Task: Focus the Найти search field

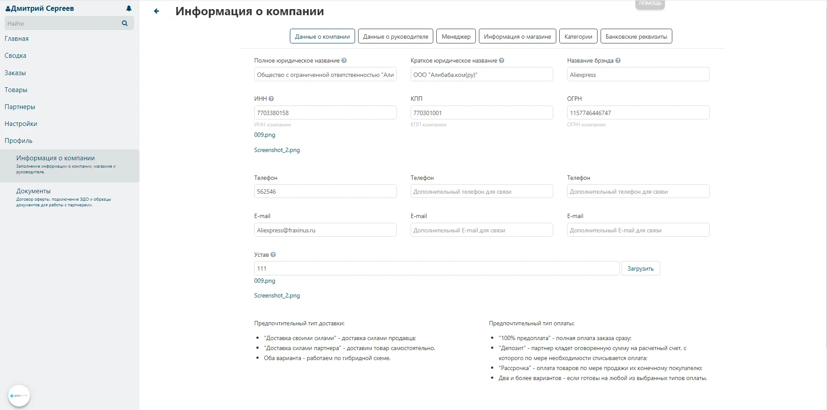Action: [x=63, y=23]
